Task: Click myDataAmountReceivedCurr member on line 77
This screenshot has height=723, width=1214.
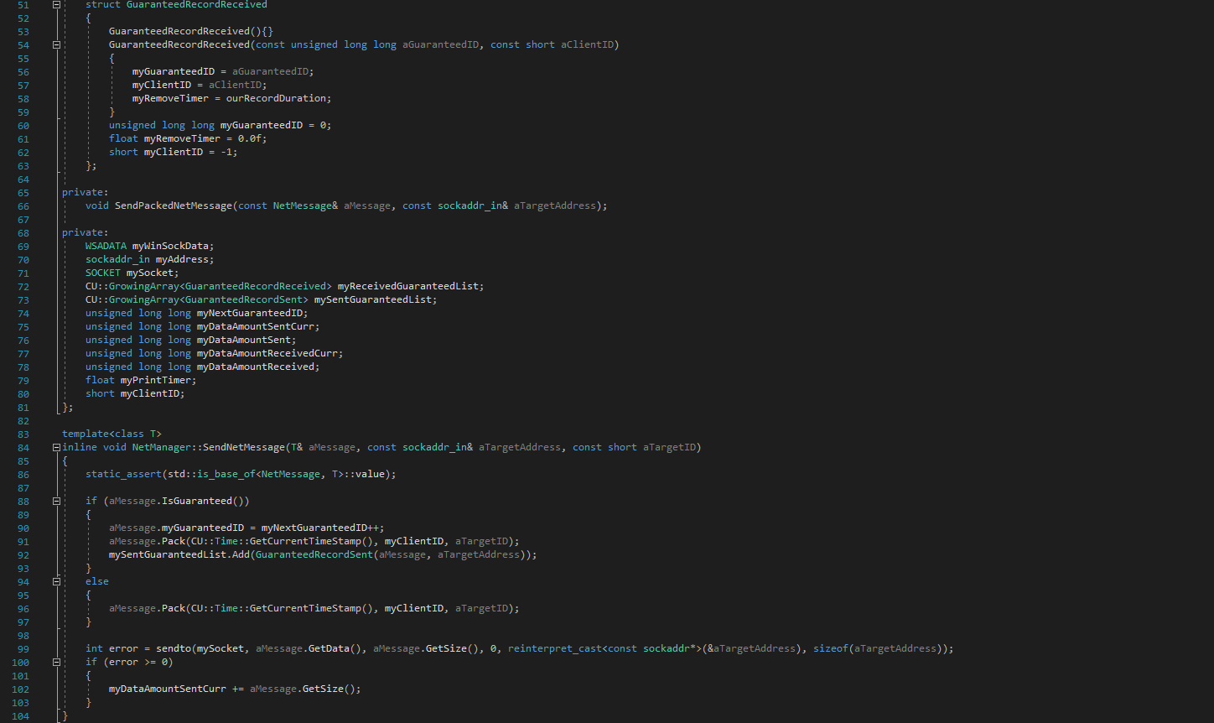Action: (267, 353)
